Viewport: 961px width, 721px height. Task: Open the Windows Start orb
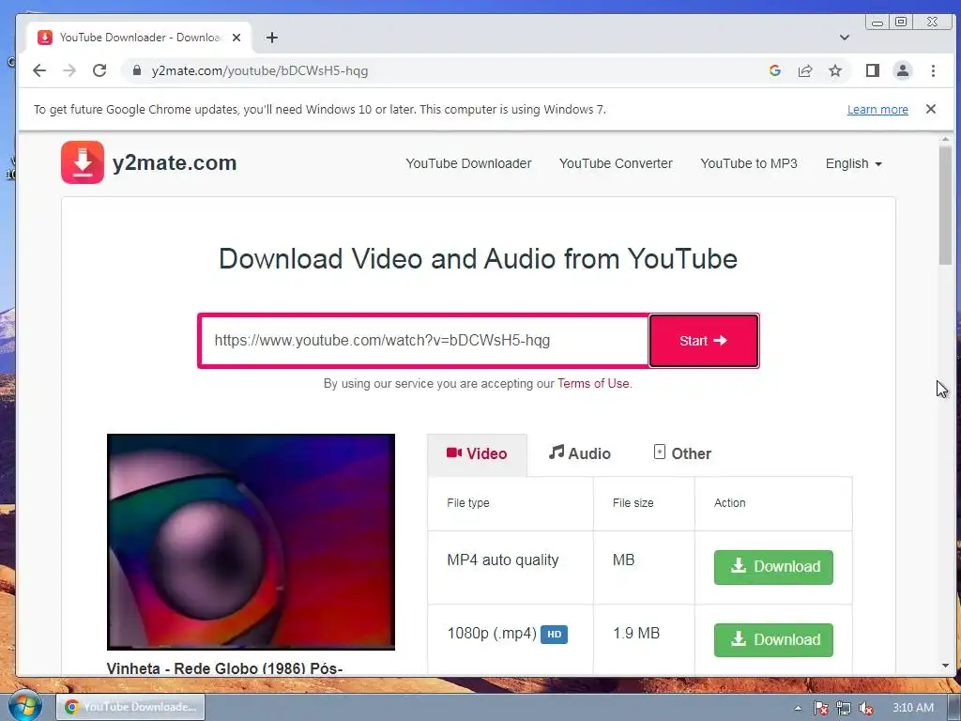23,706
